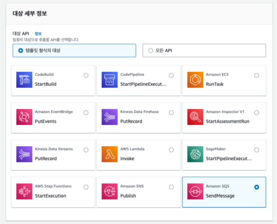Click the Amazon SQS icon

pyautogui.click(x=195, y=192)
